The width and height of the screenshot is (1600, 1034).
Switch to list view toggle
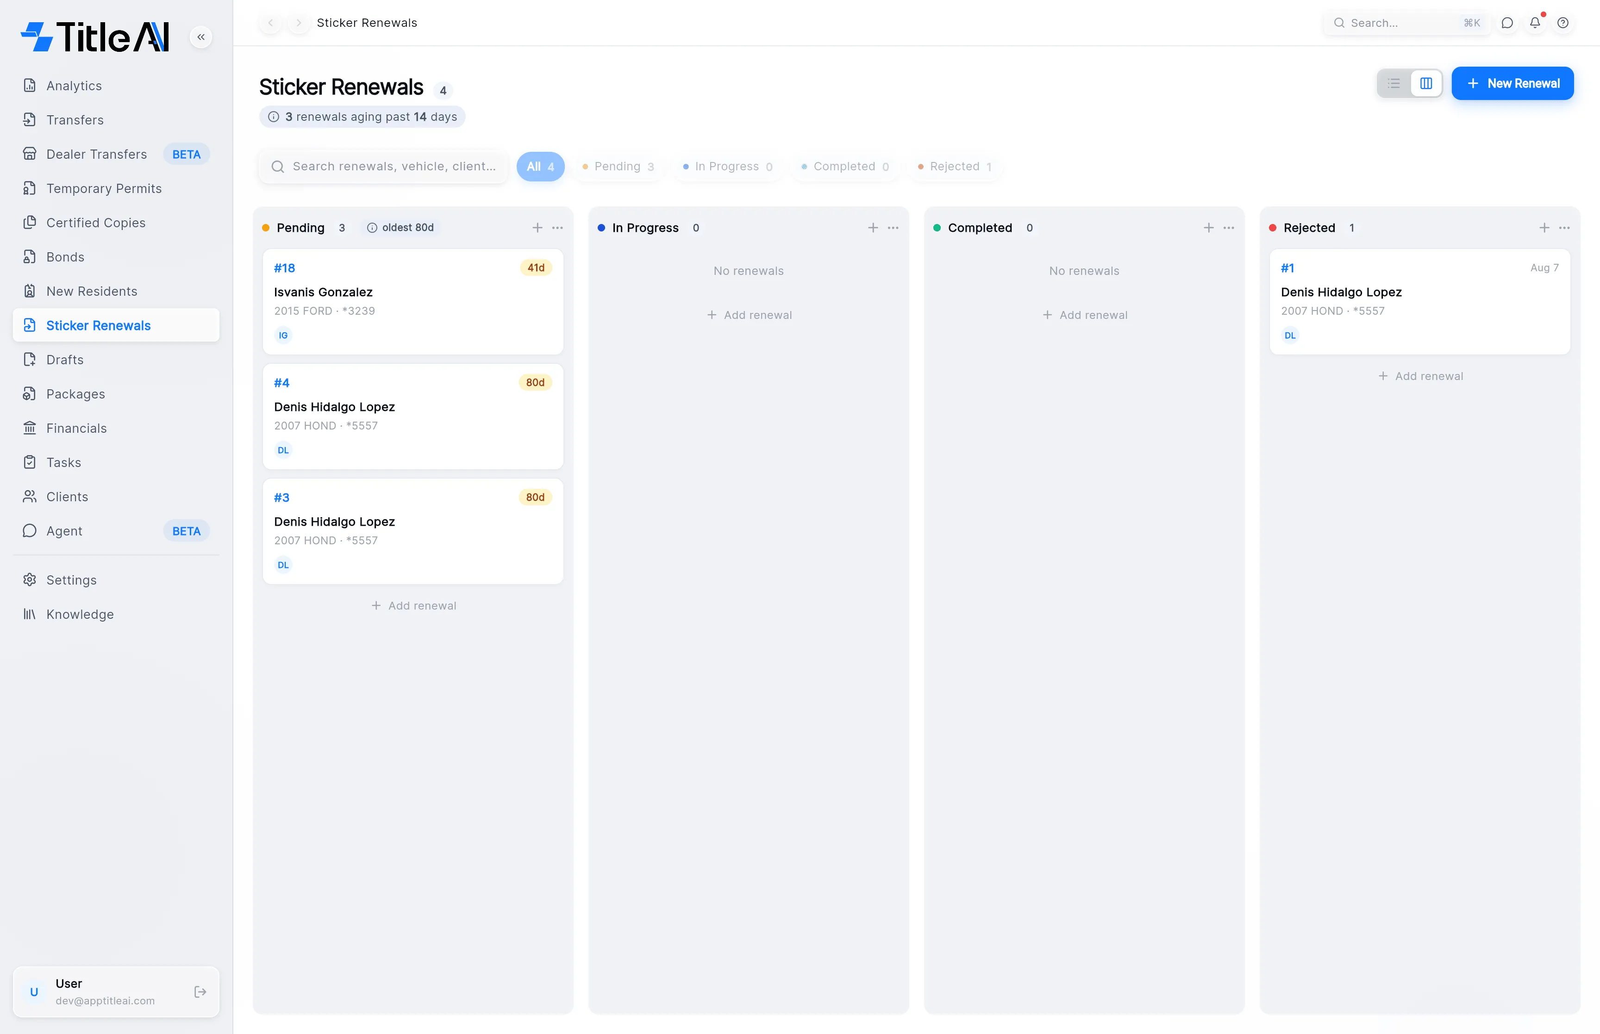(1394, 83)
